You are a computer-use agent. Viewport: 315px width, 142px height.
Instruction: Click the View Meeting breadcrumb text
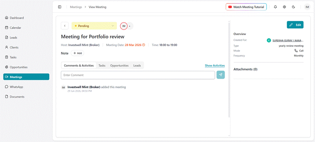click(97, 7)
